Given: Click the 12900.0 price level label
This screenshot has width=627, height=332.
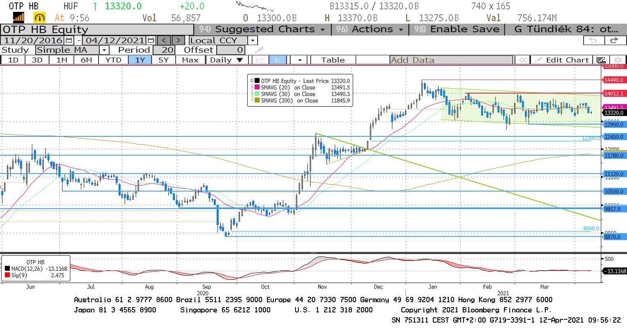Looking at the screenshot, I should coord(614,125).
